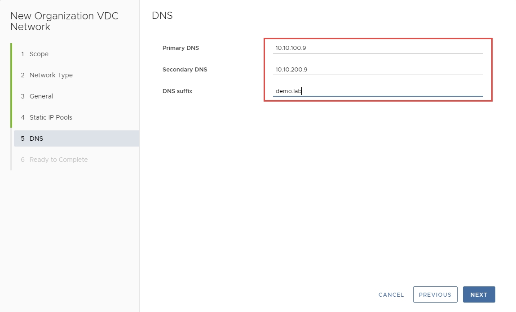The width and height of the screenshot is (516, 312).
Task: Click the New Organization VDC Network title
Action: [x=64, y=21]
